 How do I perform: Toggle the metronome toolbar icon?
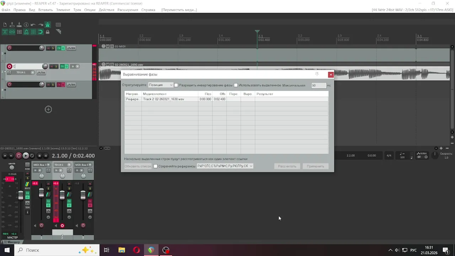pyautogui.click(x=47, y=25)
